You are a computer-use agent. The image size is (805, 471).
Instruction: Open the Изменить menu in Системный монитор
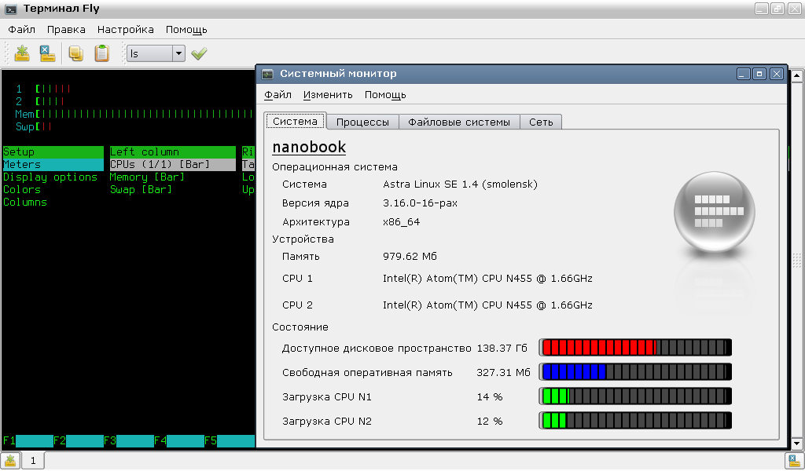click(328, 95)
